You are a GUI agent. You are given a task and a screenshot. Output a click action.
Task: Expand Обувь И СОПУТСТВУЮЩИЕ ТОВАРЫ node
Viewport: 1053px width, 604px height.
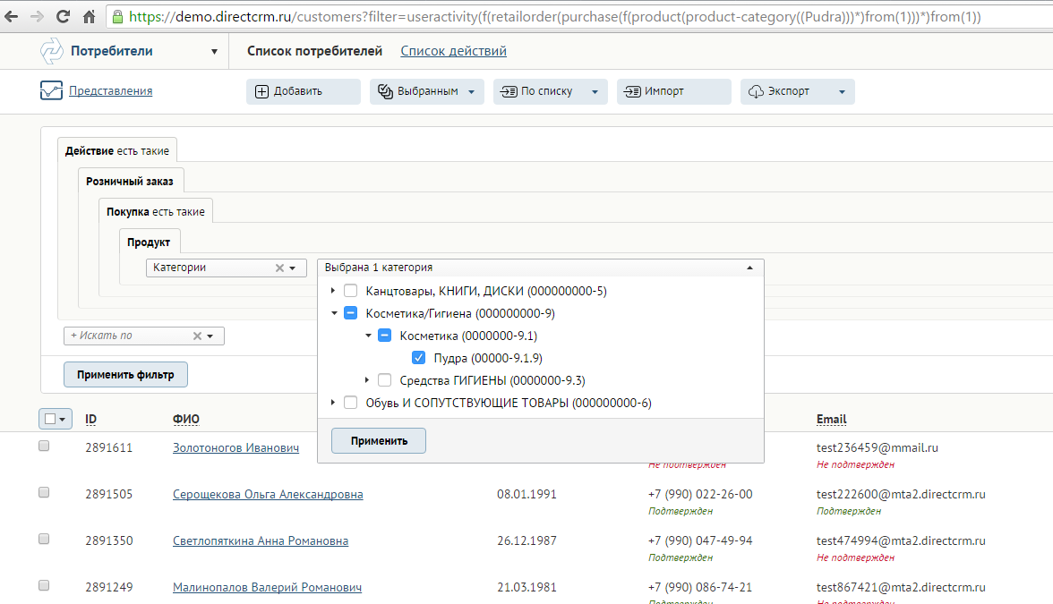click(x=333, y=403)
